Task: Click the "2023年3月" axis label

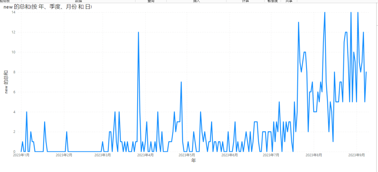Action: click(103, 155)
